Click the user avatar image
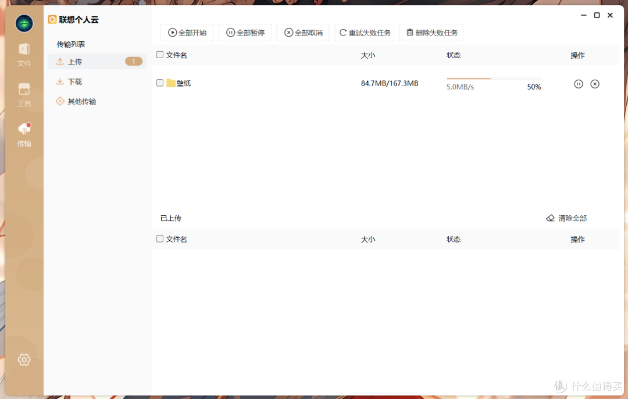Viewport: 628px width, 399px height. [x=24, y=23]
